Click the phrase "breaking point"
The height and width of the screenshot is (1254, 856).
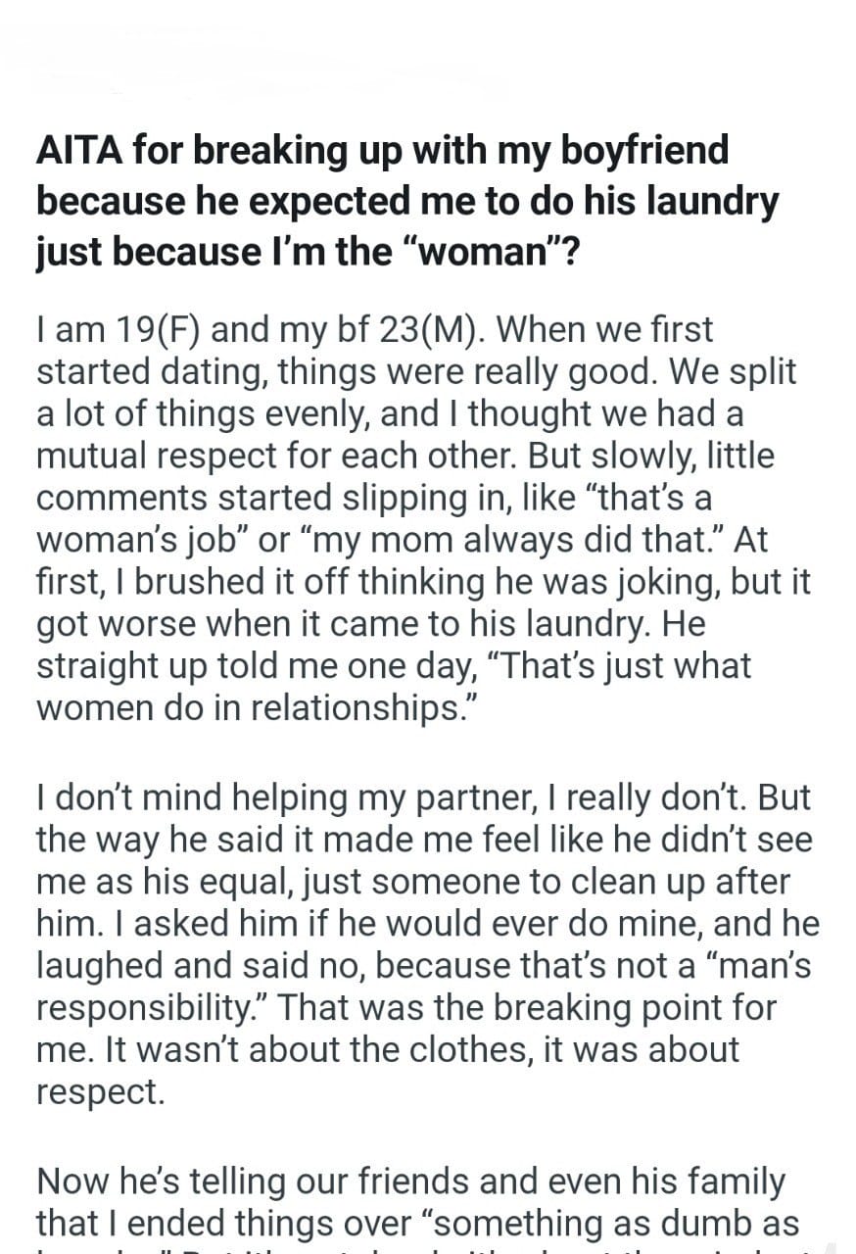pyautogui.click(x=594, y=1008)
